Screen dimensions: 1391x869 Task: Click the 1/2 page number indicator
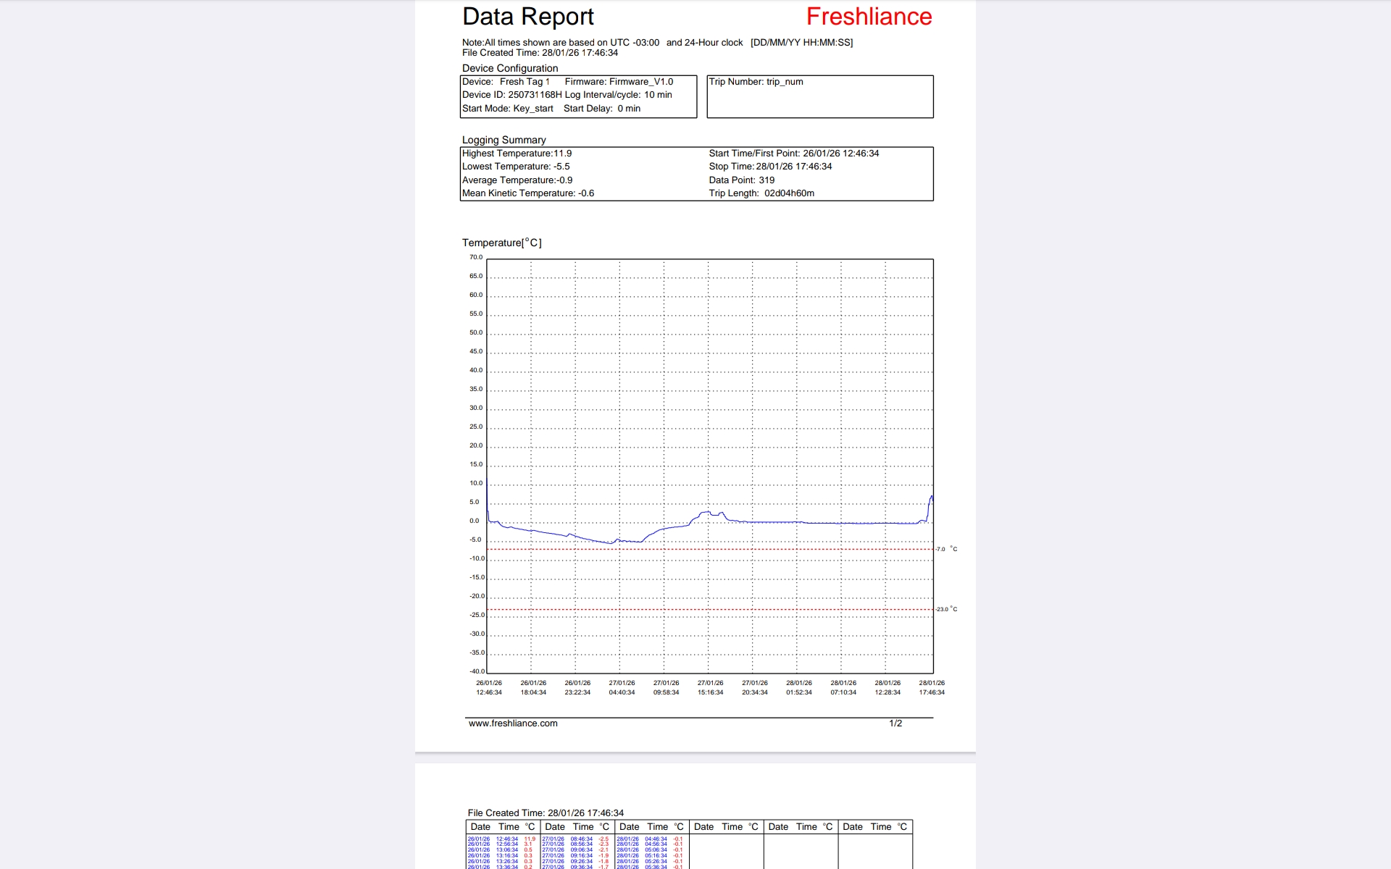895,723
